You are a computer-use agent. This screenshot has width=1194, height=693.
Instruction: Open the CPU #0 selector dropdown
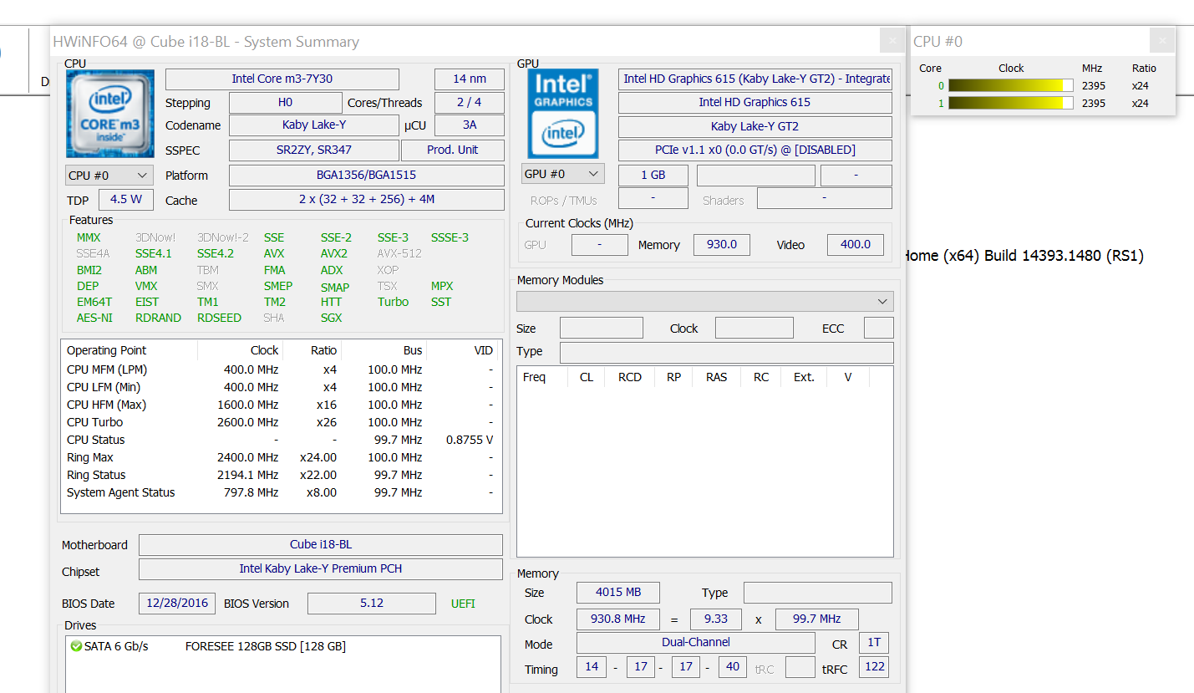tap(109, 176)
